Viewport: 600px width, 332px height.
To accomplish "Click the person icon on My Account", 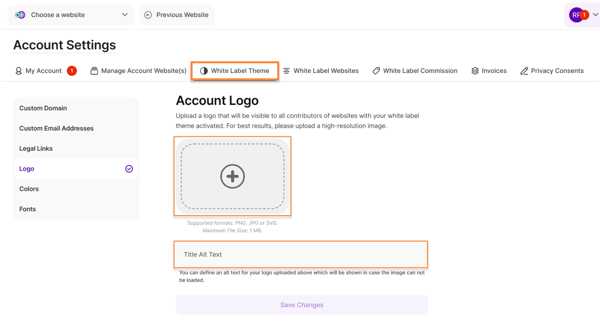I will point(18,71).
